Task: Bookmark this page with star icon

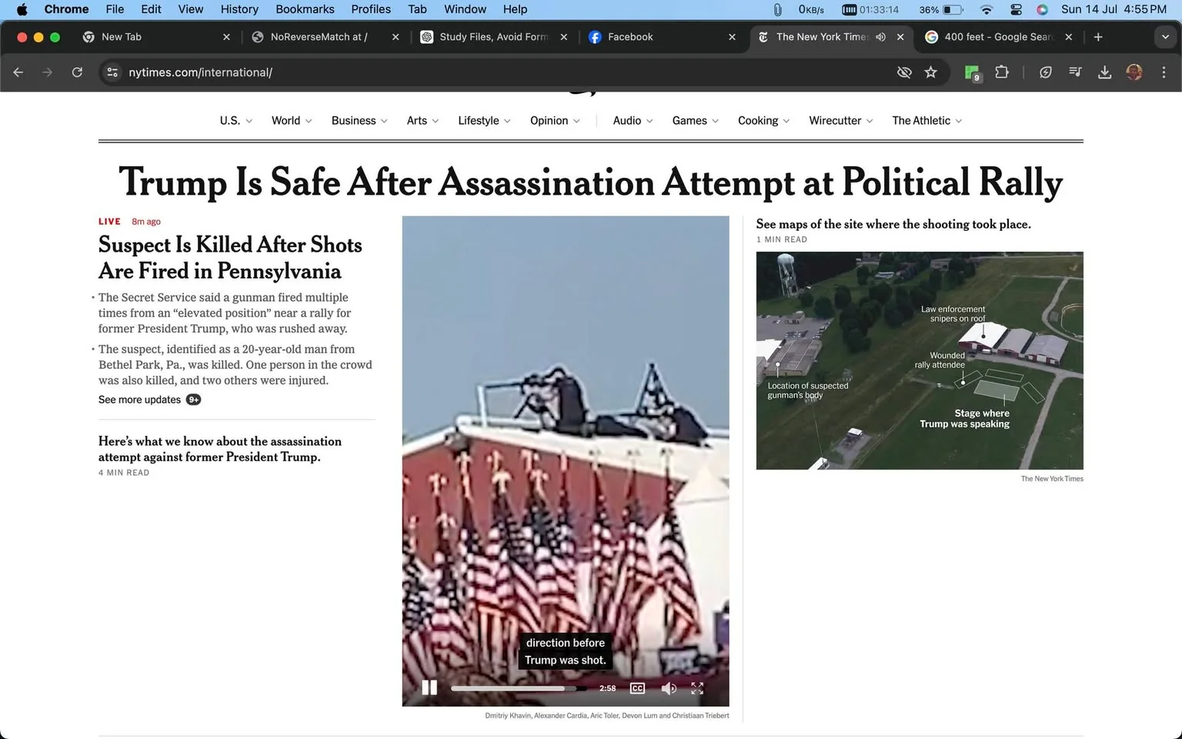Action: (931, 72)
